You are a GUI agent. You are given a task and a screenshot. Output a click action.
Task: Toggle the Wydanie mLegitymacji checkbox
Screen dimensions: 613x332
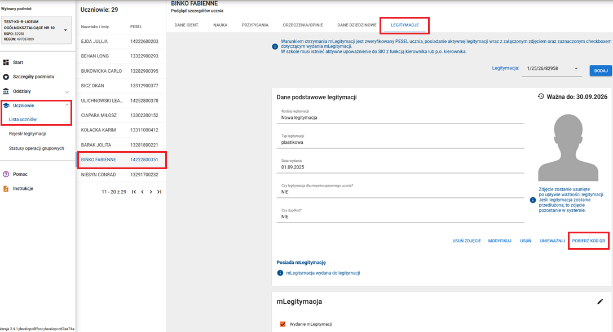[283, 324]
